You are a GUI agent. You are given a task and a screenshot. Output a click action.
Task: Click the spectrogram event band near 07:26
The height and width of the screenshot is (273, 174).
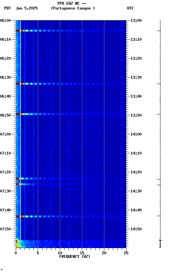[71, 184]
